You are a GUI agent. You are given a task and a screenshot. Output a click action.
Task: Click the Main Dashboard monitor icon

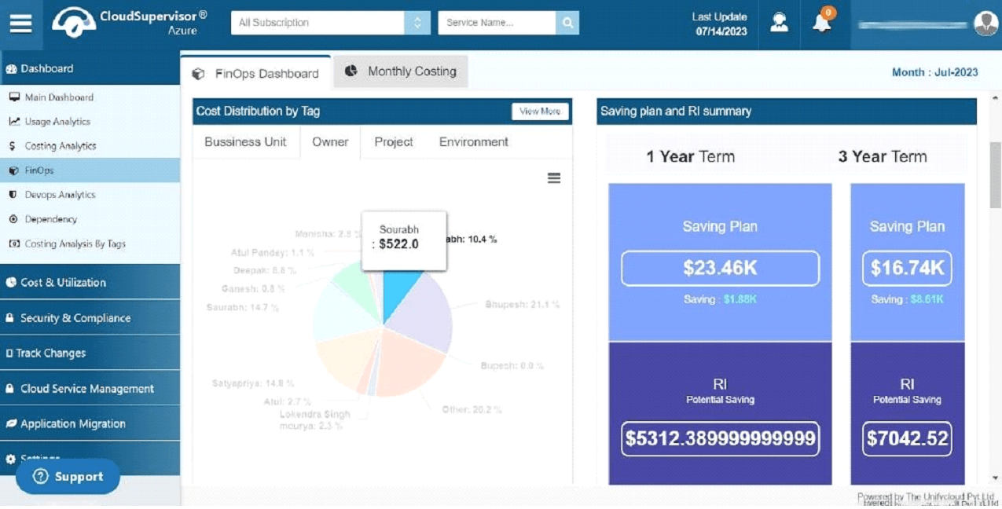click(x=13, y=97)
